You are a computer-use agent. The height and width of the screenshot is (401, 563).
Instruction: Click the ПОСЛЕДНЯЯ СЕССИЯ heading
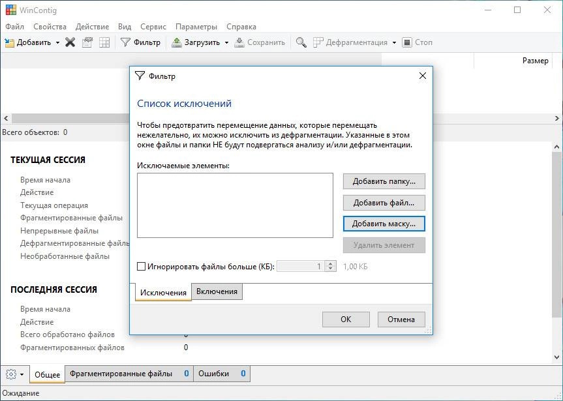pyautogui.click(x=54, y=290)
